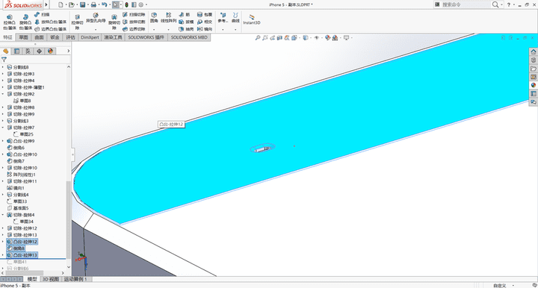This screenshot has height=288, width=538.
Task: Switch to the 钣金 sheet metal tab
Action: click(55, 37)
